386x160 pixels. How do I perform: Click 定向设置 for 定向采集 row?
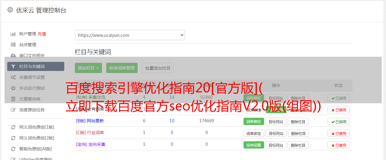254,145
